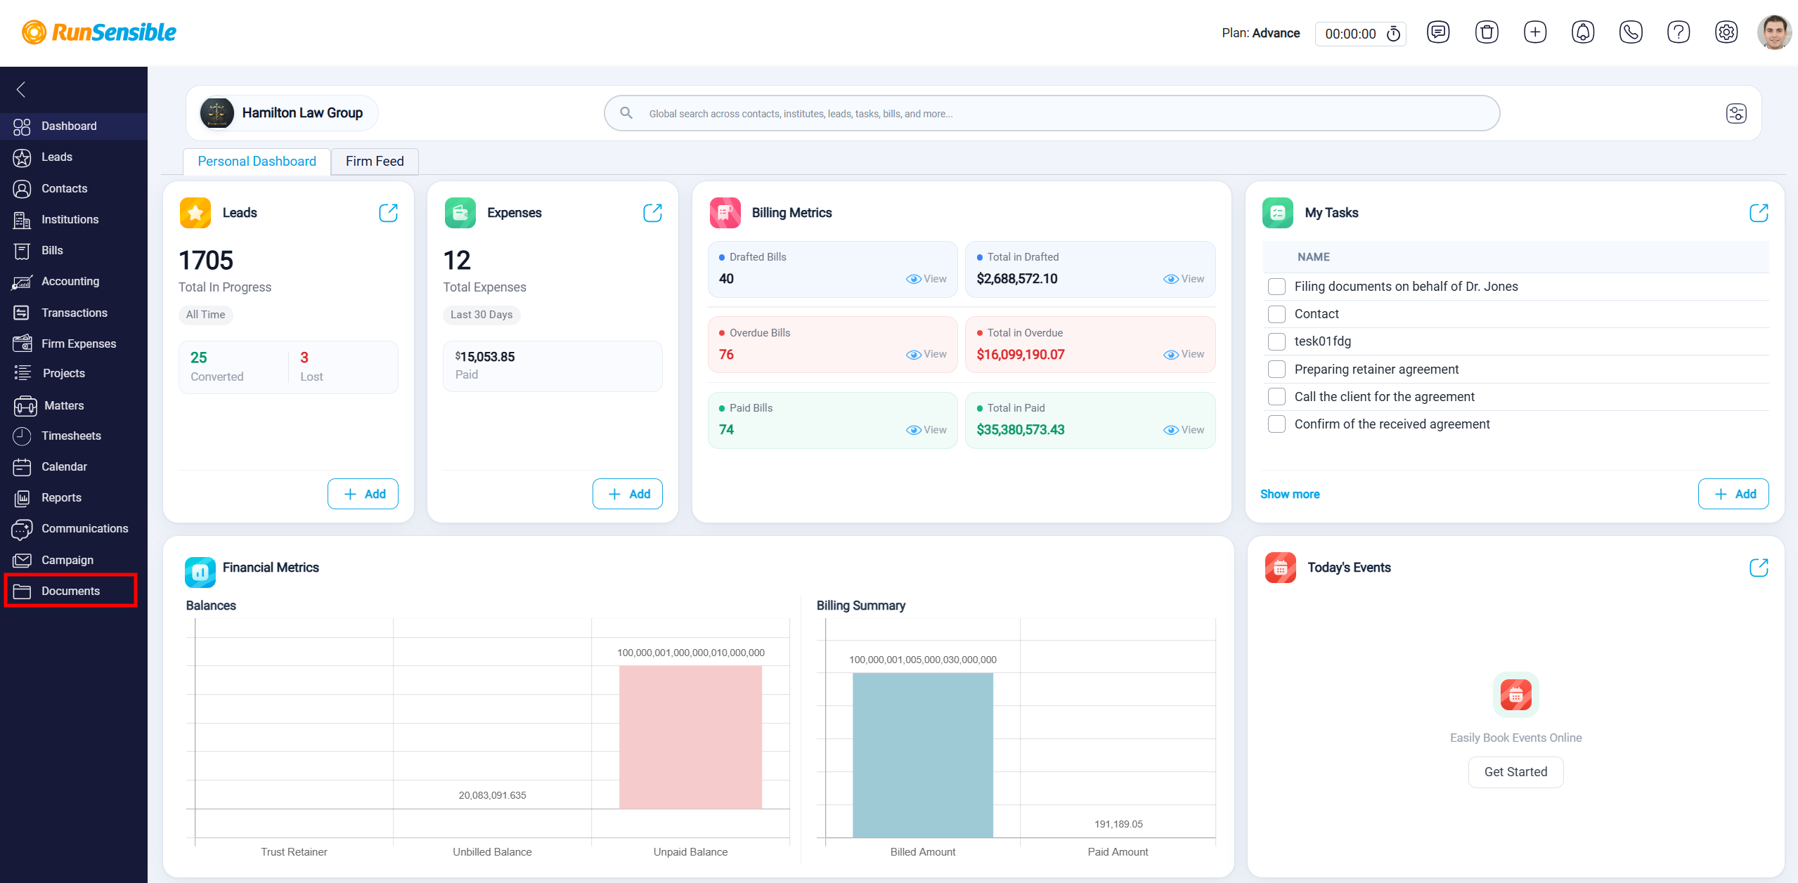The height and width of the screenshot is (883, 1798).
Task: Open settings gear icon in header
Action: [1726, 32]
